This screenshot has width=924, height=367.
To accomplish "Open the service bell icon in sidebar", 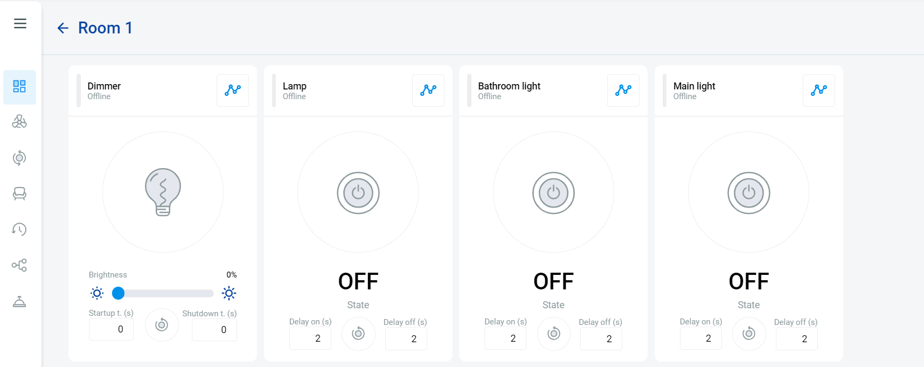I will point(19,301).
